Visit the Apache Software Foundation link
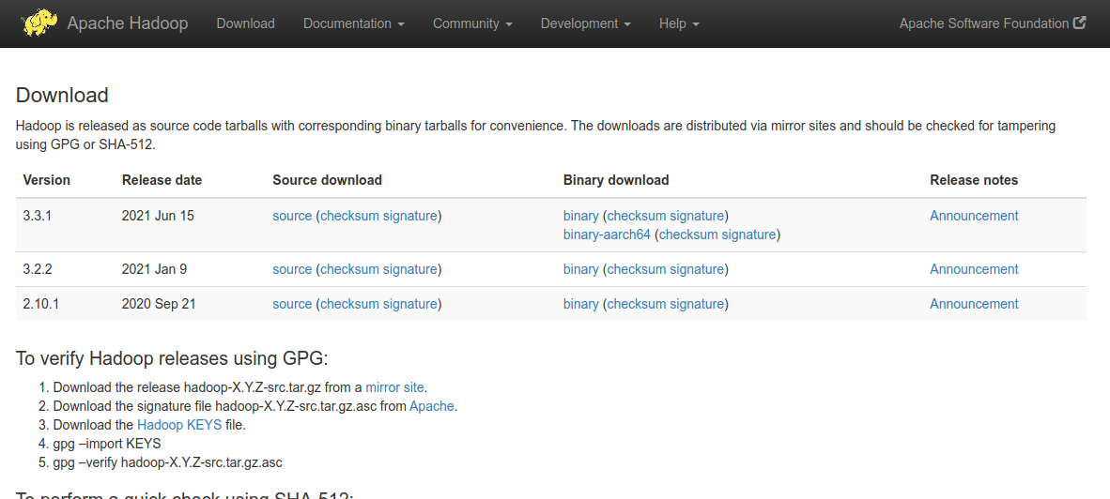The height and width of the screenshot is (499, 1110). click(983, 23)
